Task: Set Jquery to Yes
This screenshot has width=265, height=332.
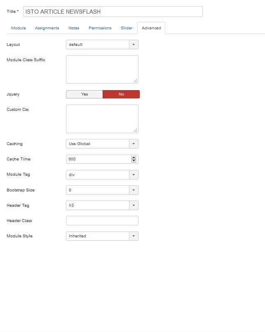Action: [84, 94]
